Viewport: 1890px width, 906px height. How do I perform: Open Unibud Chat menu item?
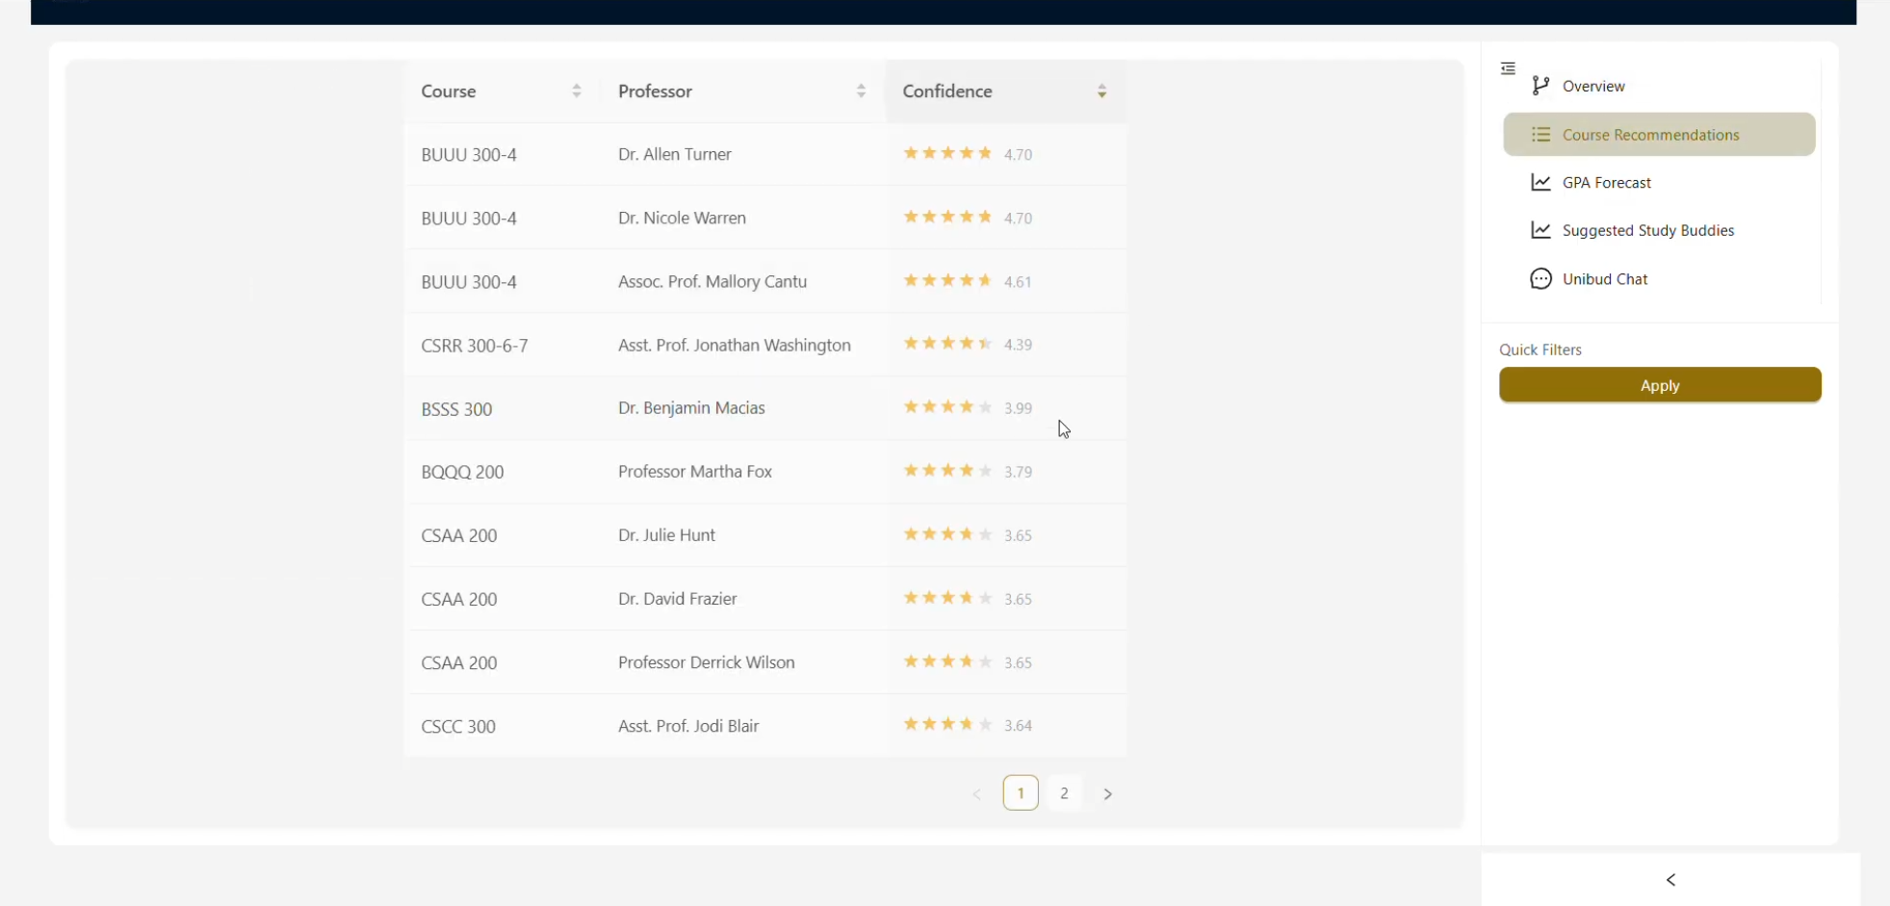pyautogui.click(x=1660, y=279)
